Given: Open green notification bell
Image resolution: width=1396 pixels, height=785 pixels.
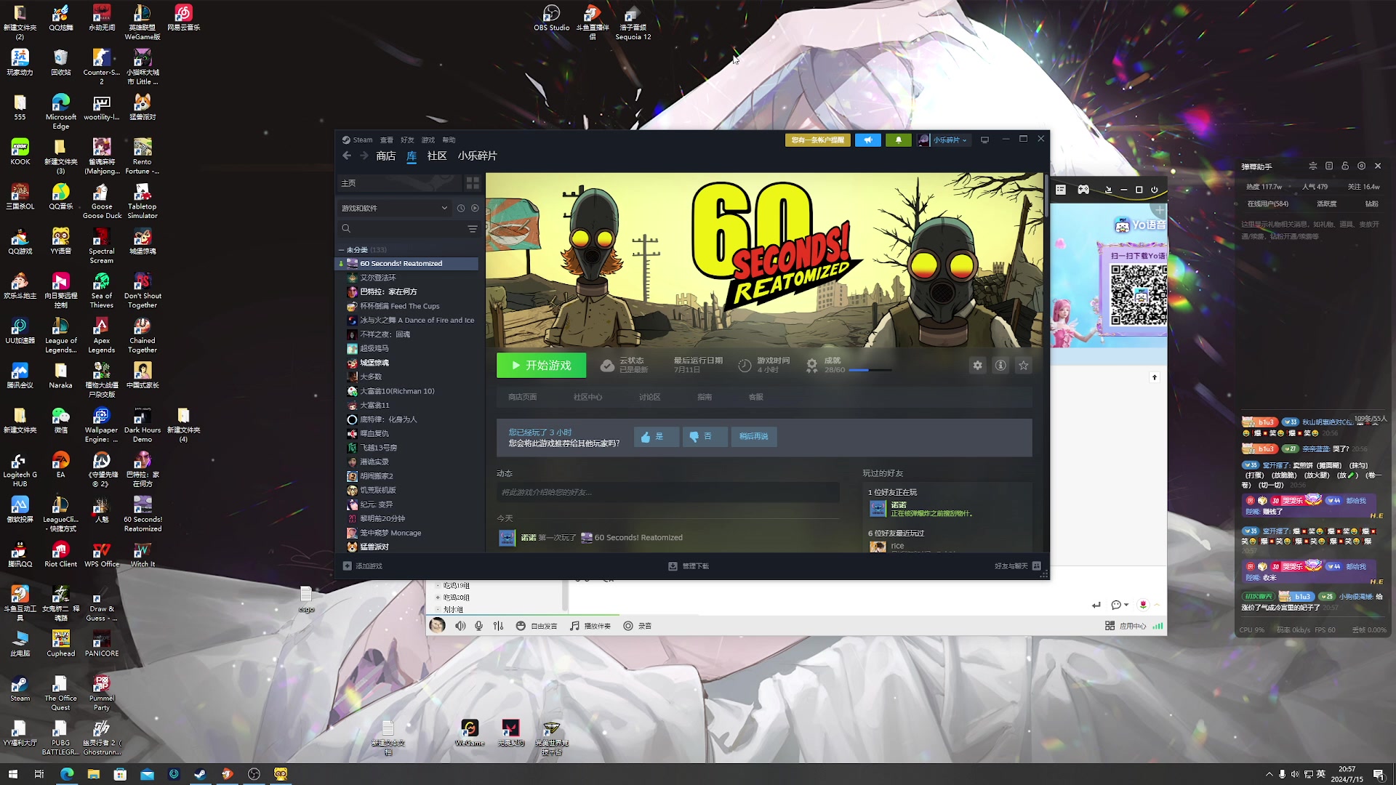Looking at the screenshot, I should tap(899, 140).
